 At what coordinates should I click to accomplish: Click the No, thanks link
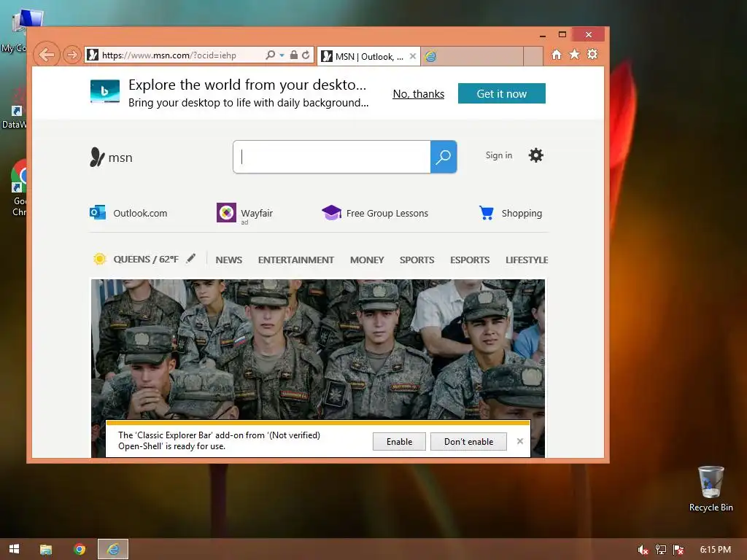coord(418,94)
